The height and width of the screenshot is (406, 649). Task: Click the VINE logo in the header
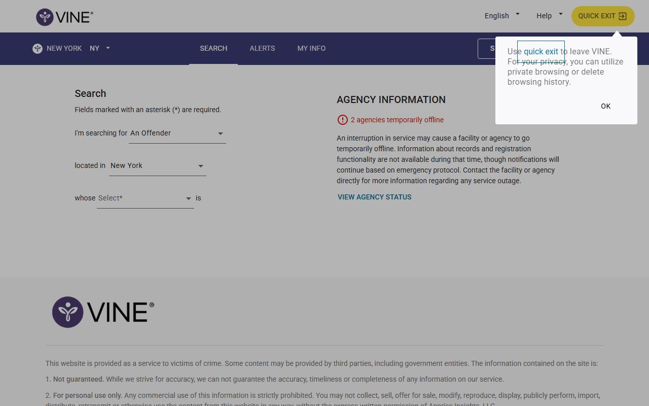tap(64, 17)
